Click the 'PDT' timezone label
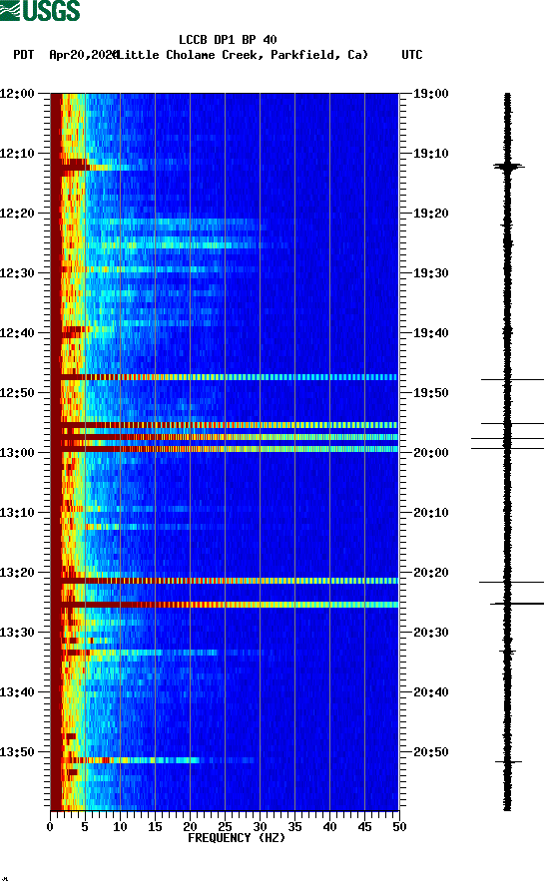551x890 pixels. (24, 55)
